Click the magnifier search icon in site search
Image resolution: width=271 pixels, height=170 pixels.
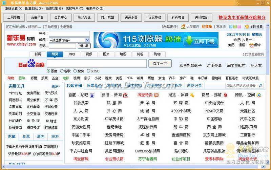(x=260, y=86)
